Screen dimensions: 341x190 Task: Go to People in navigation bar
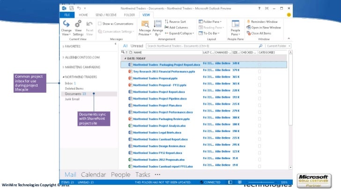pos(120,175)
